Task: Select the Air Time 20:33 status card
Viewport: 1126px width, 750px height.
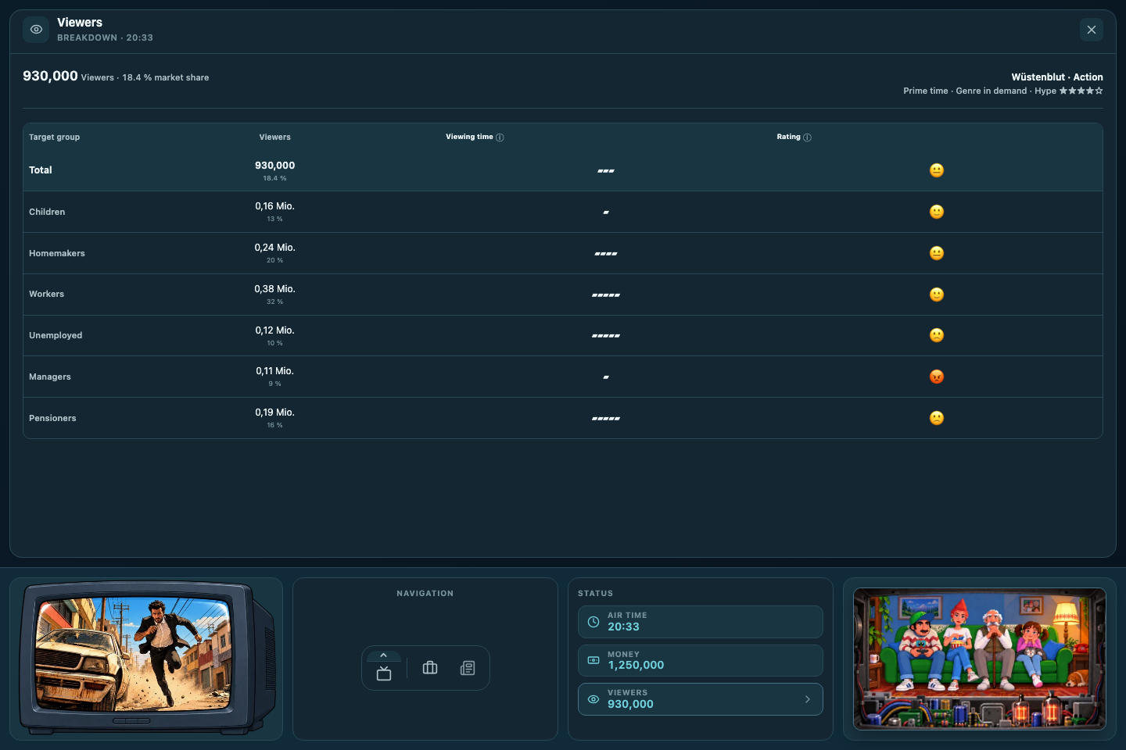Action: tap(701, 622)
